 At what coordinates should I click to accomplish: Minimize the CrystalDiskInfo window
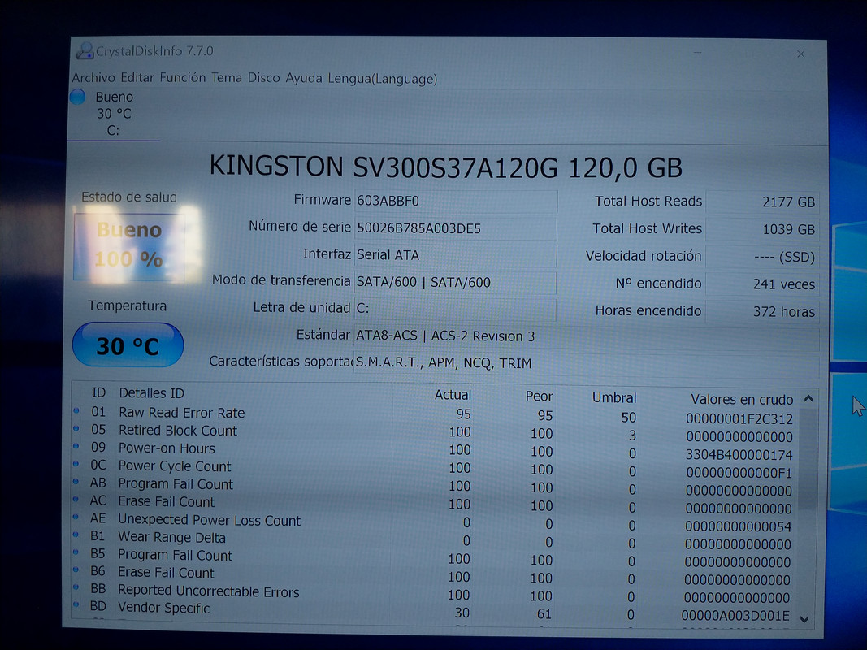tap(698, 53)
